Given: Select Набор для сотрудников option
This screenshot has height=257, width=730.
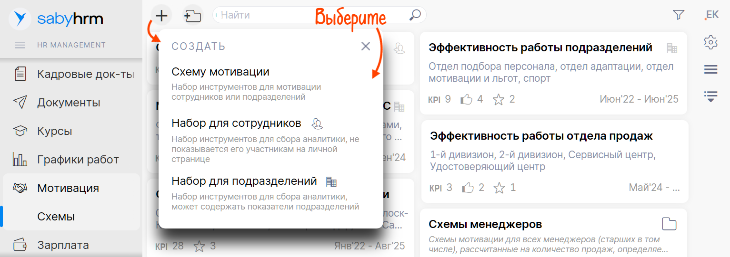Looking at the screenshot, I should pyautogui.click(x=236, y=124).
